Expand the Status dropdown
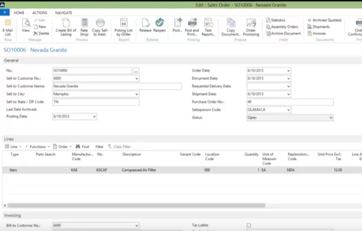Viewport: 362px width, 231px height. (x=331, y=118)
